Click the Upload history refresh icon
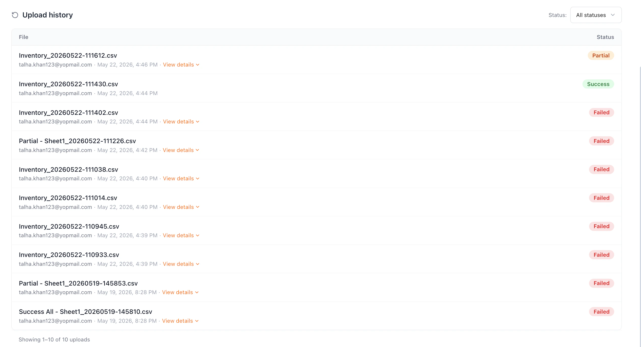Viewport: 641px width, 347px height. point(15,15)
